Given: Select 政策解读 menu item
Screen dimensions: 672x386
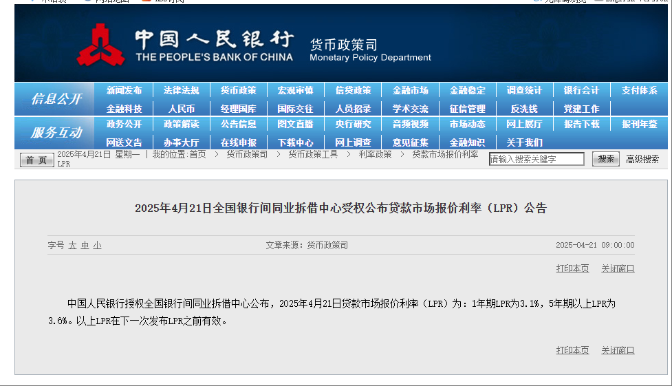Looking at the screenshot, I should pos(182,125).
